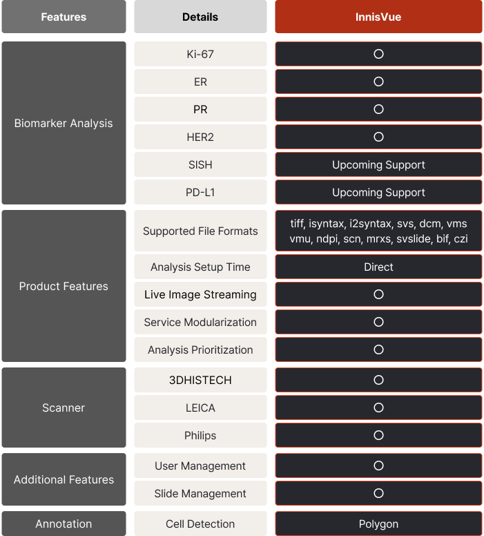This screenshot has height=536, width=484.
Task: Click the Upcoming Support cell for SISH
Action: (x=378, y=164)
